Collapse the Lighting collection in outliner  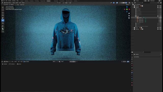pos(133,7)
